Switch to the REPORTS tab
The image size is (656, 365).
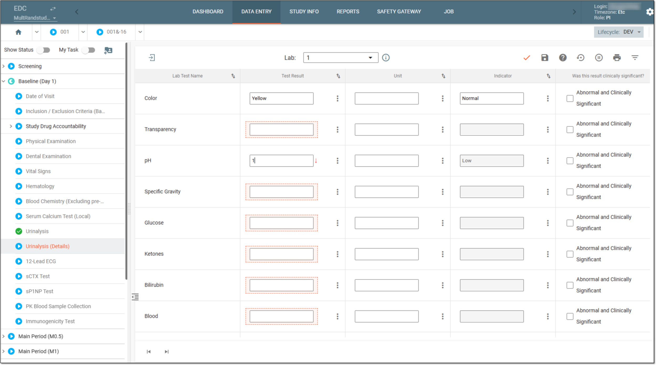coord(348,12)
